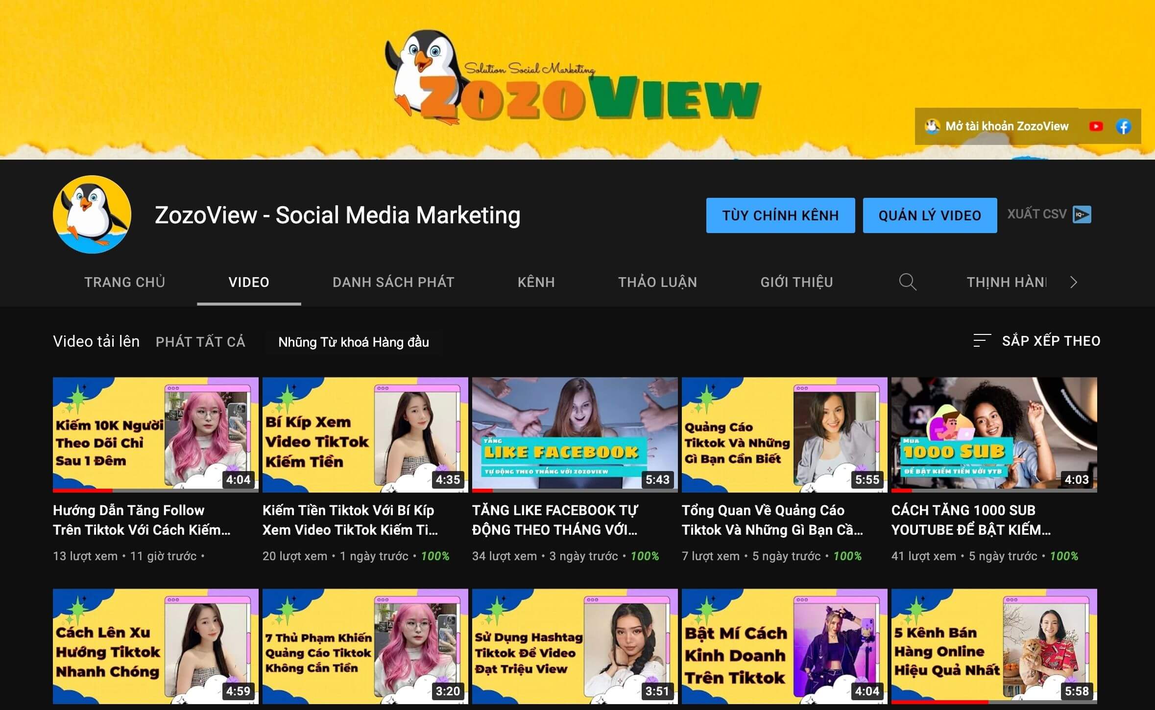Click the 5:55 duration badge
The height and width of the screenshot is (710, 1155).
[x=867, y=479]
